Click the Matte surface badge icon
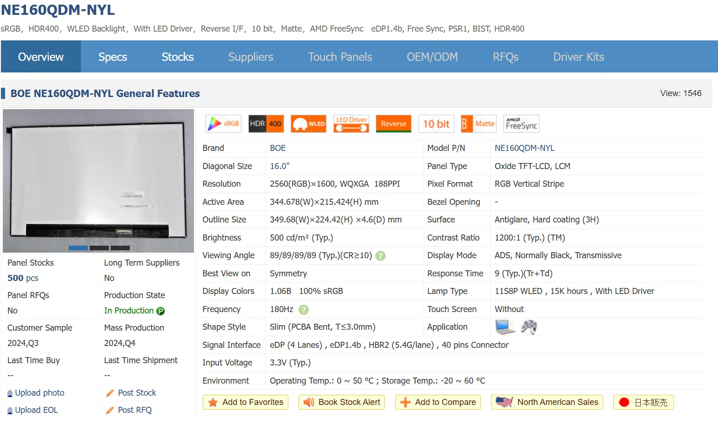 [x=479, y=124]
